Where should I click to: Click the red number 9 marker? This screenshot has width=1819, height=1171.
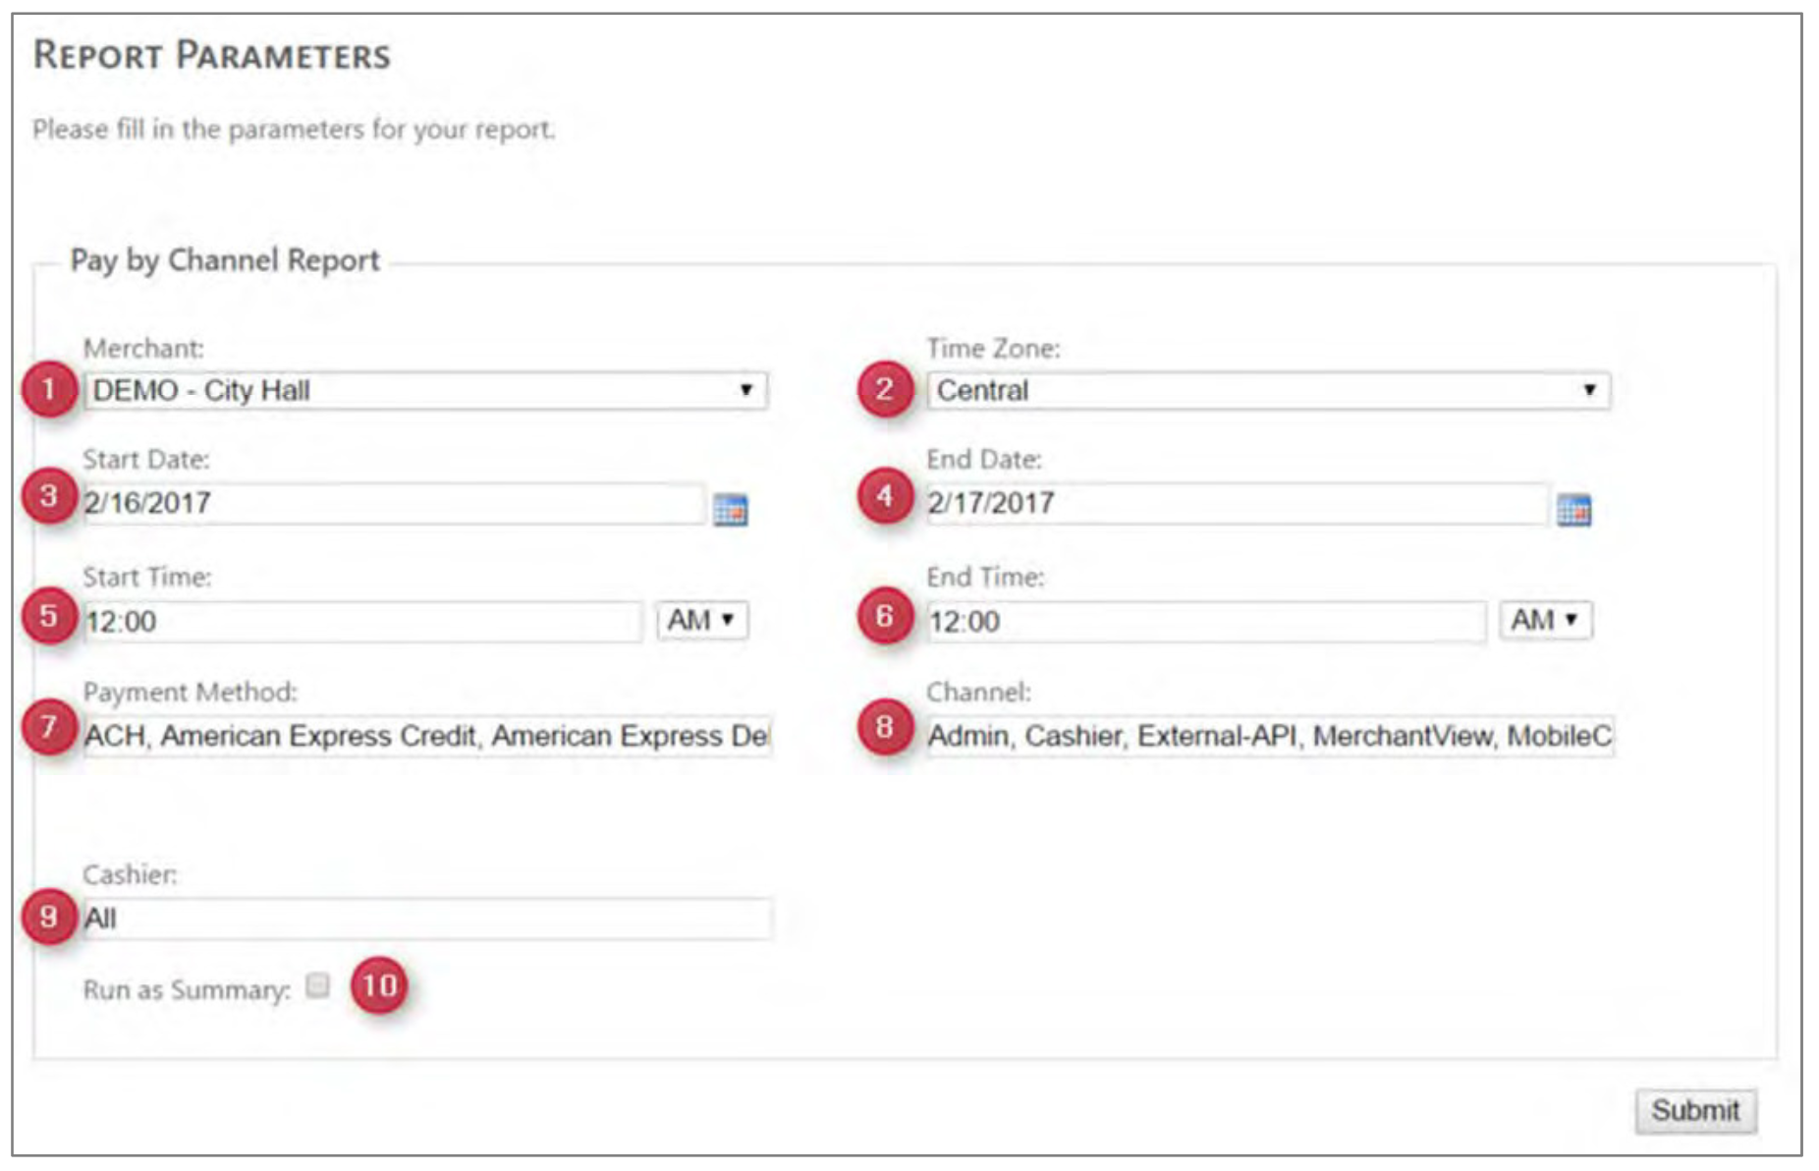pos(49,917)
